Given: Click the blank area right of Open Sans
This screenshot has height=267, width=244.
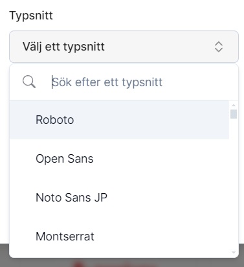Looking at the screenshot, I should [x=161, y=159].
